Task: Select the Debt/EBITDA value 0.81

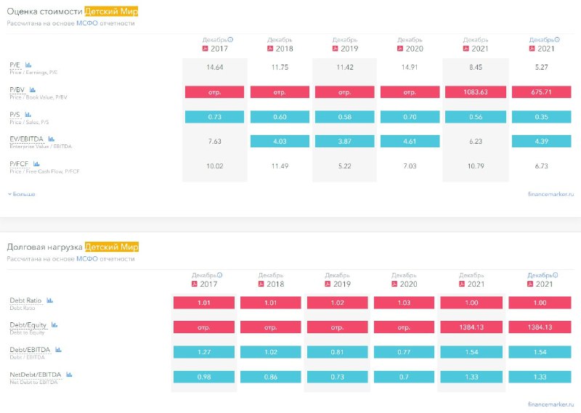Action: pos(337,352)
